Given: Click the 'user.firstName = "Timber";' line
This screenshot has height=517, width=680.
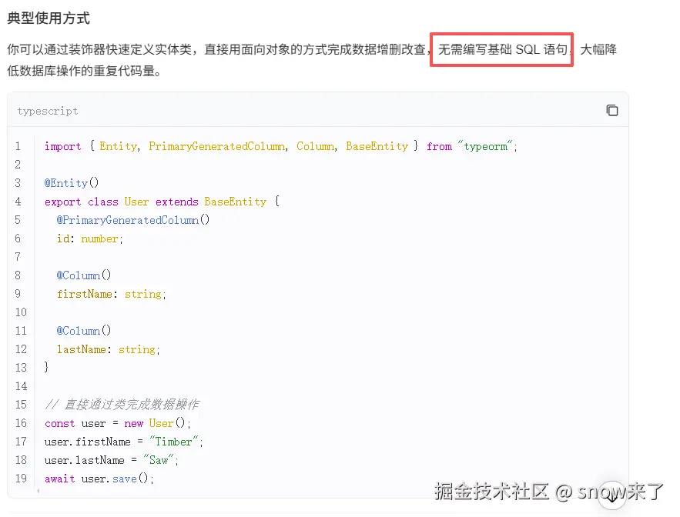Looking at the screenshot, I should pos(123,442).
